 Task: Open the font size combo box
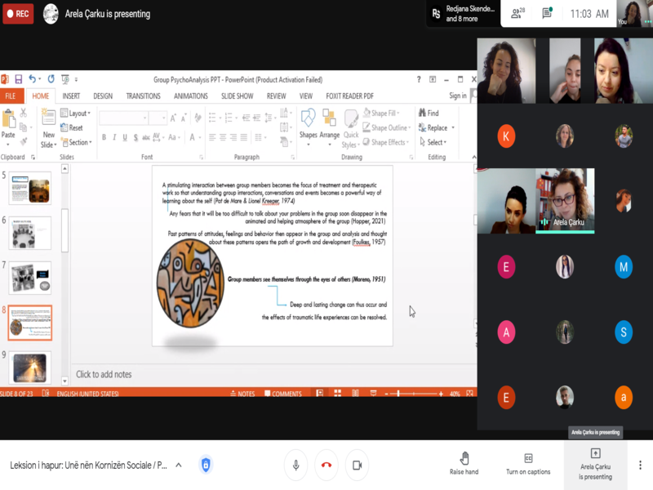click(x=158, y=118)
